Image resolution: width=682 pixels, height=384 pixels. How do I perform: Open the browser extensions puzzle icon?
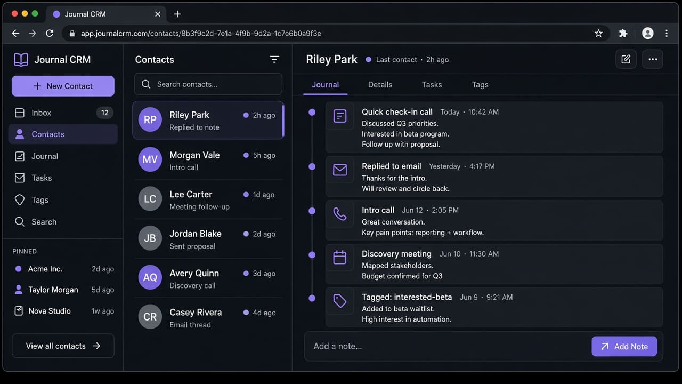click(623, 33)
